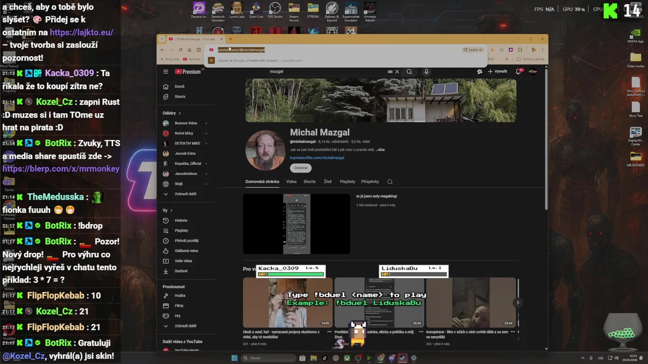This screenshot has height=364, width=648.
Task: Open subscription channel Ikonova Videa
Action: point(185,123)
